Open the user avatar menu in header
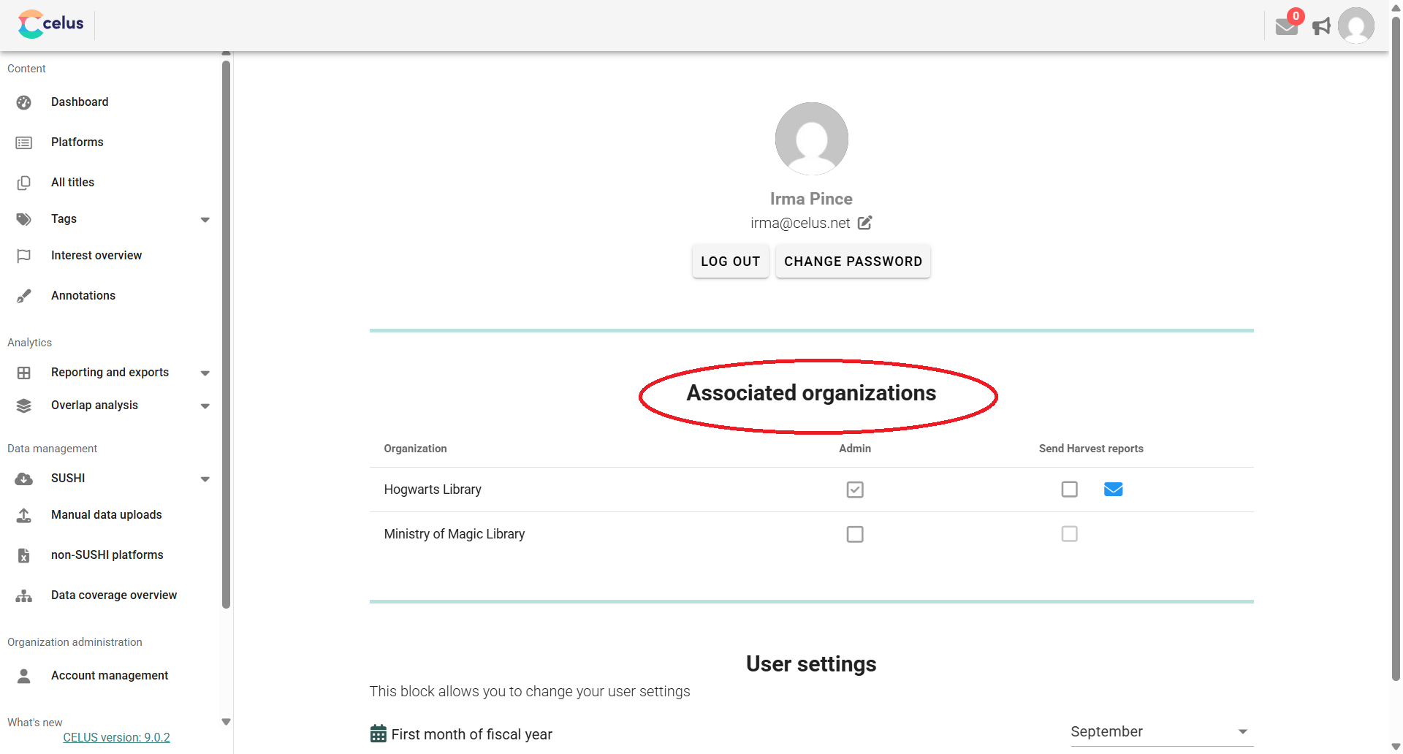This screenshot has height=754, width=1403. (1356, 26)
